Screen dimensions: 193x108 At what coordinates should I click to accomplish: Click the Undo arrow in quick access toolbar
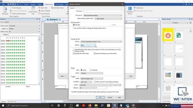point(18,4)
